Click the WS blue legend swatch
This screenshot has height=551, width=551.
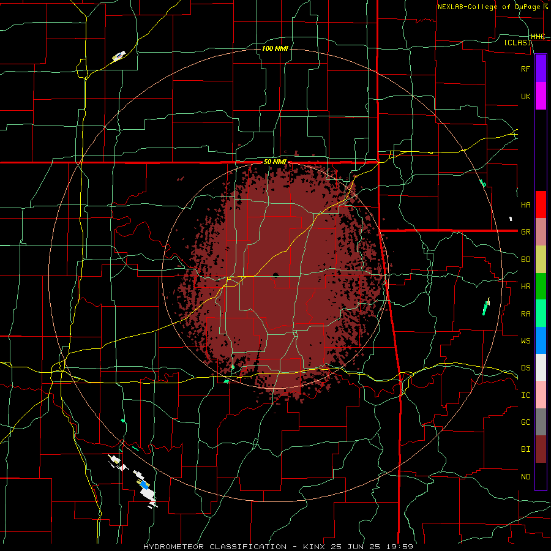click(x=541, y=340)
